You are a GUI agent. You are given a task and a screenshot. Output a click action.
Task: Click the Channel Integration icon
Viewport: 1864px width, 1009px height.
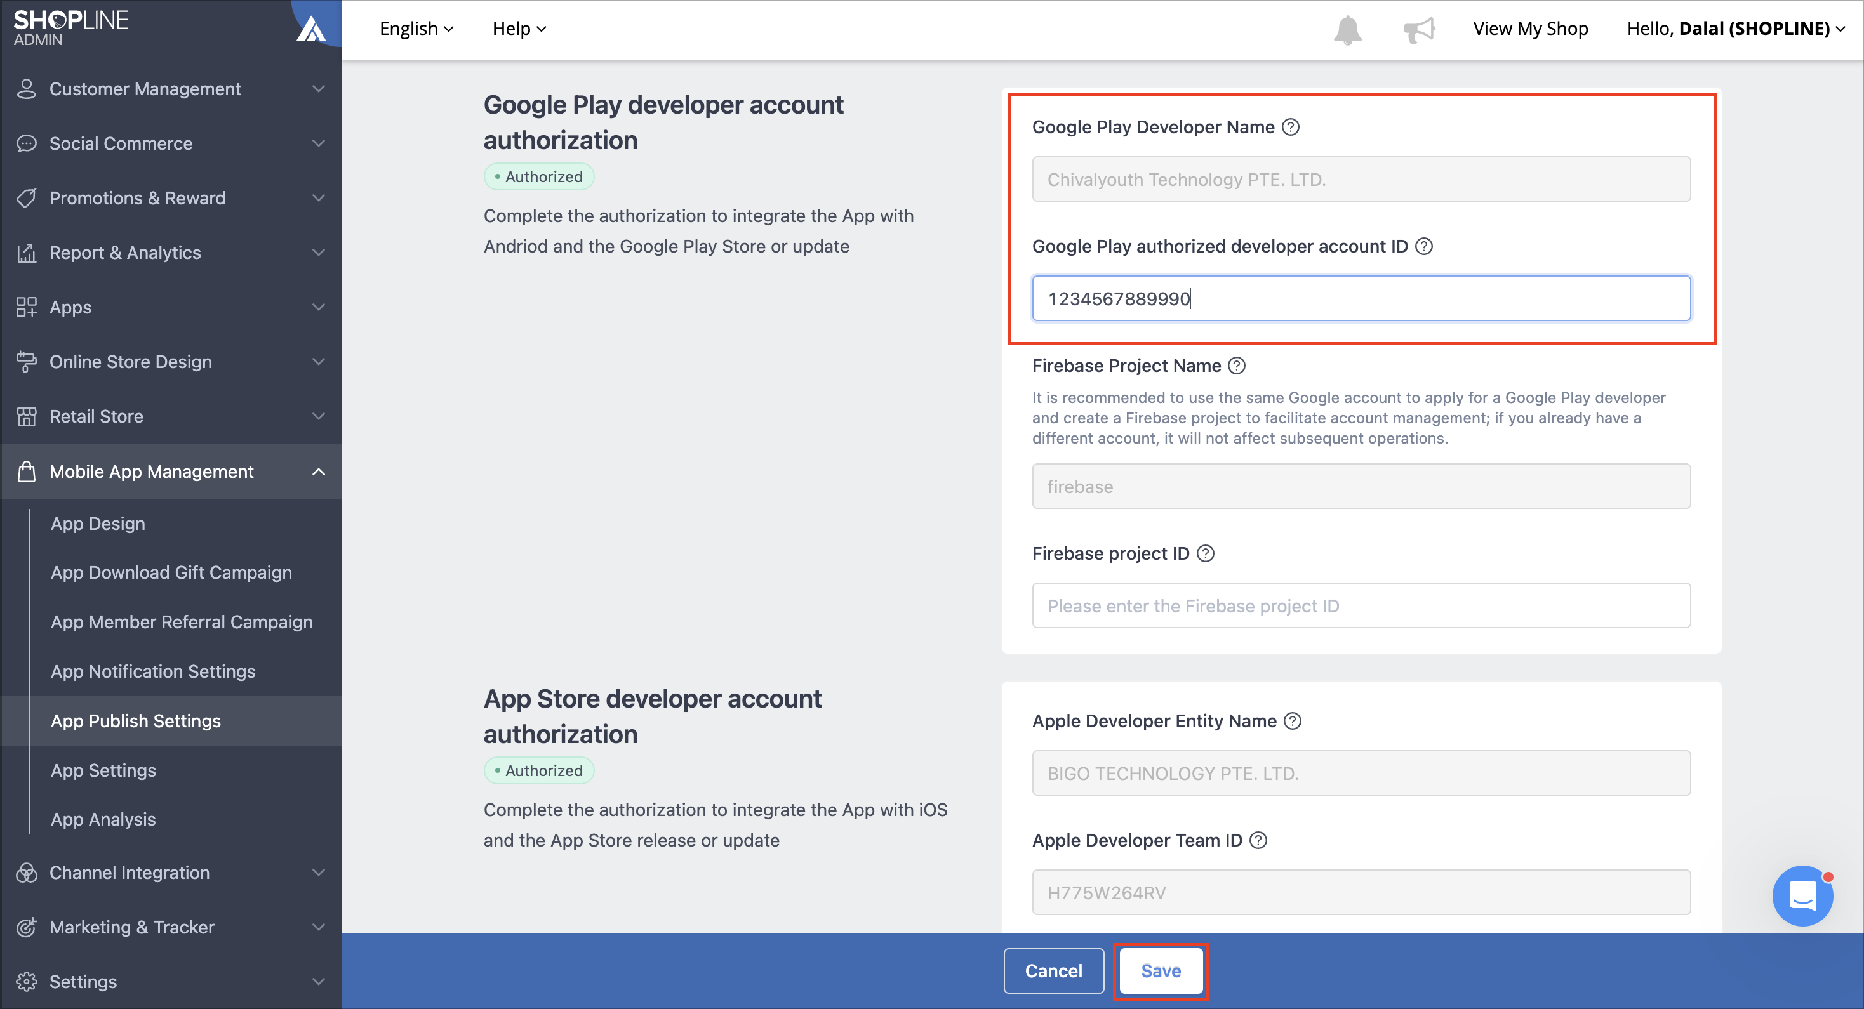point(26,873)
